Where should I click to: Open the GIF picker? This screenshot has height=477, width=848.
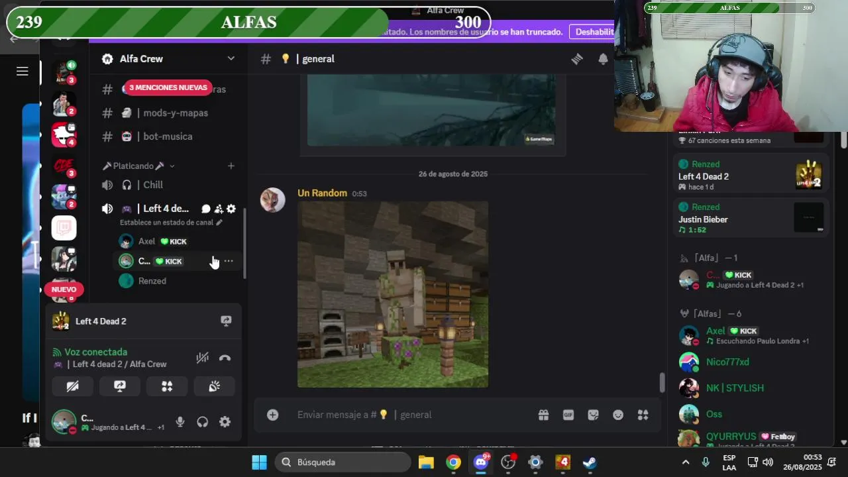568,415
